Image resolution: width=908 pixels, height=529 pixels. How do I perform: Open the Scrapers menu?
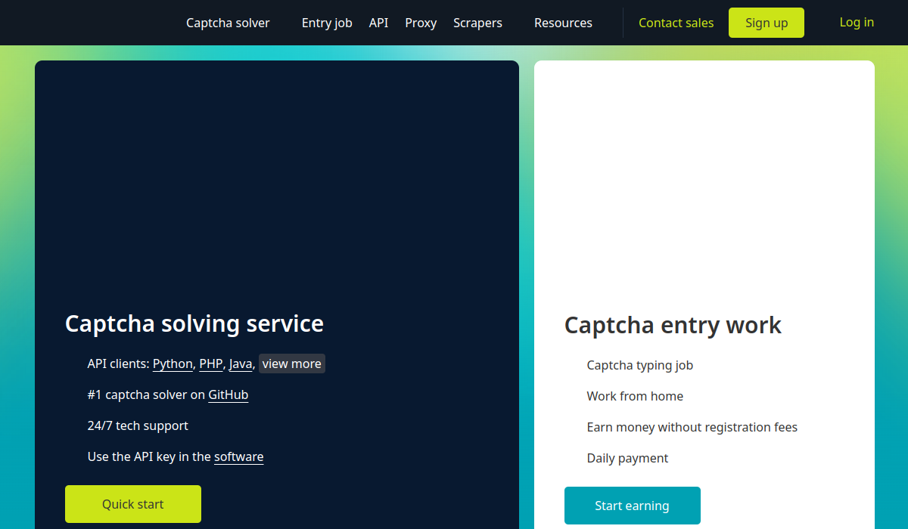coord(477,23)
